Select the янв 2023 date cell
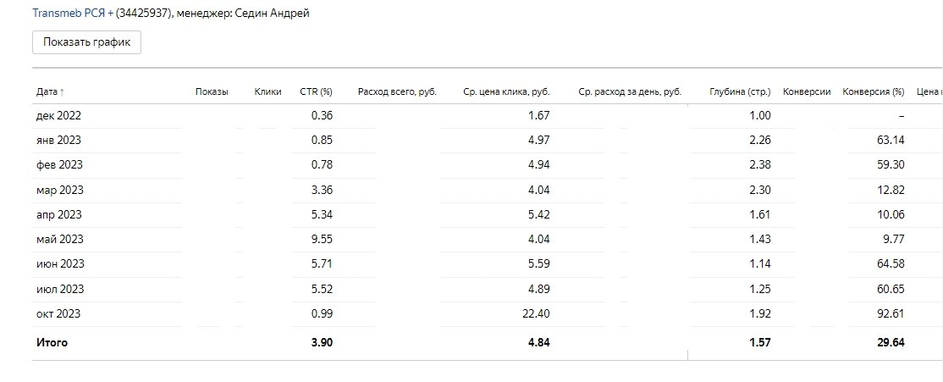The width and height of the screenshot is (943, 382). (x=58, y=140)
